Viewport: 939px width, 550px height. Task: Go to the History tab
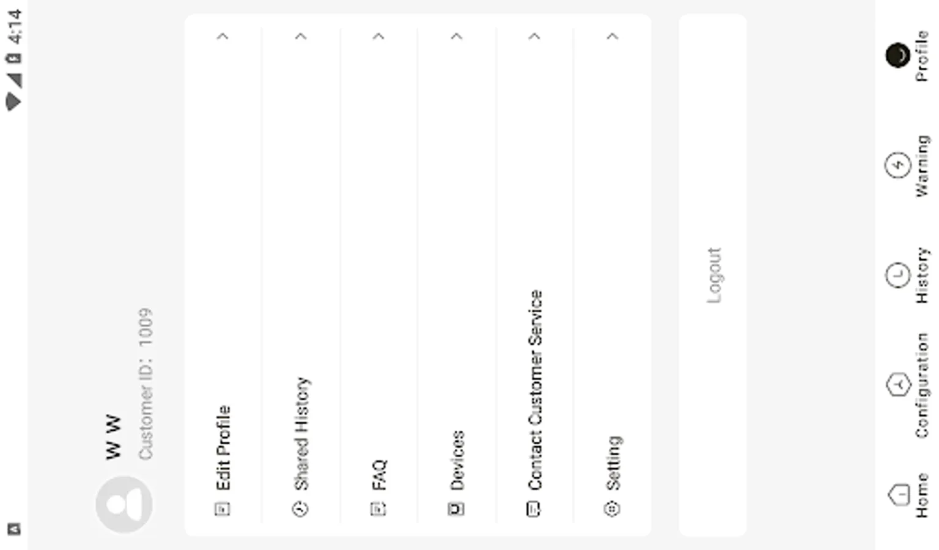pos(908,276)
